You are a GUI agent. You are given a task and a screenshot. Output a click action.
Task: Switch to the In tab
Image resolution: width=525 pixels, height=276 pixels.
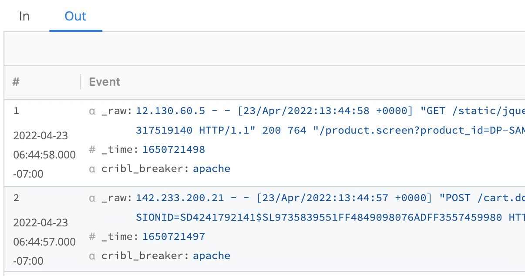(24, 17)
